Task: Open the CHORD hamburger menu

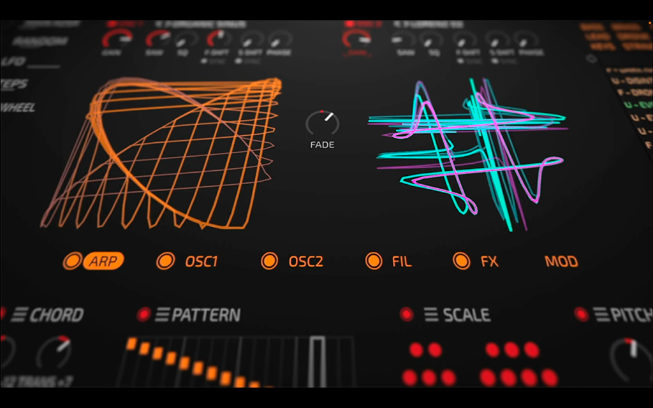Action: [x=20, y=315]
